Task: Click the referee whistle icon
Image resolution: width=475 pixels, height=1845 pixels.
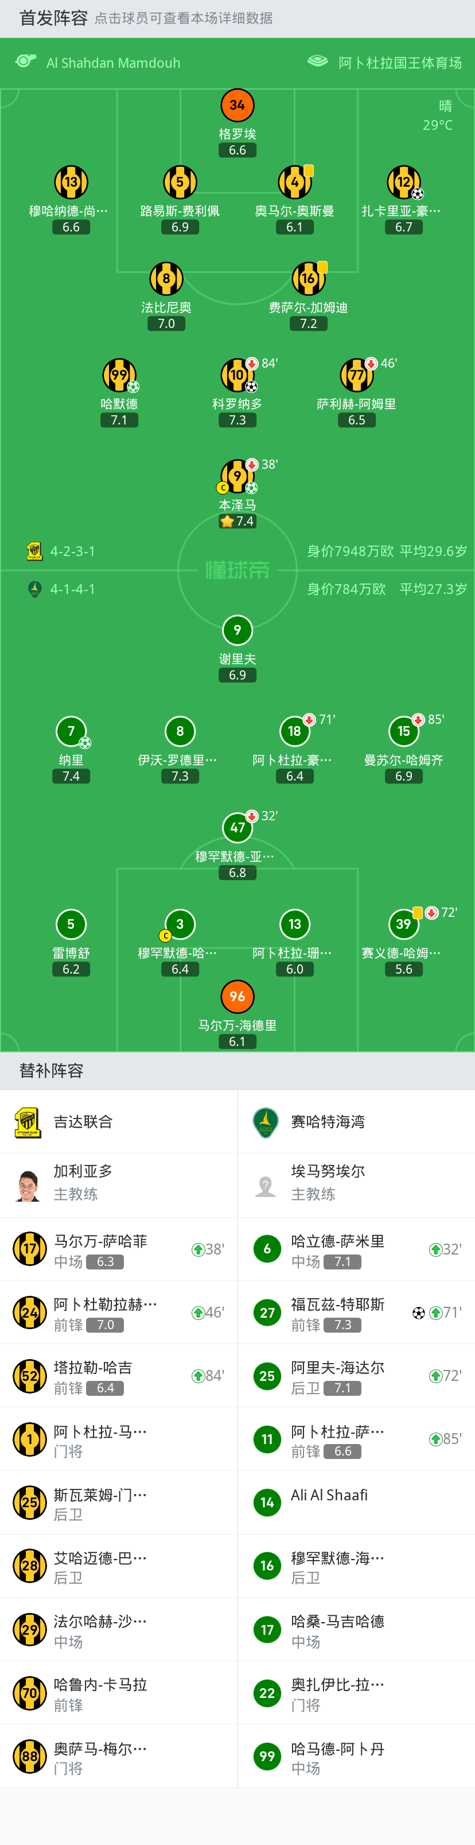Action: 26,61
